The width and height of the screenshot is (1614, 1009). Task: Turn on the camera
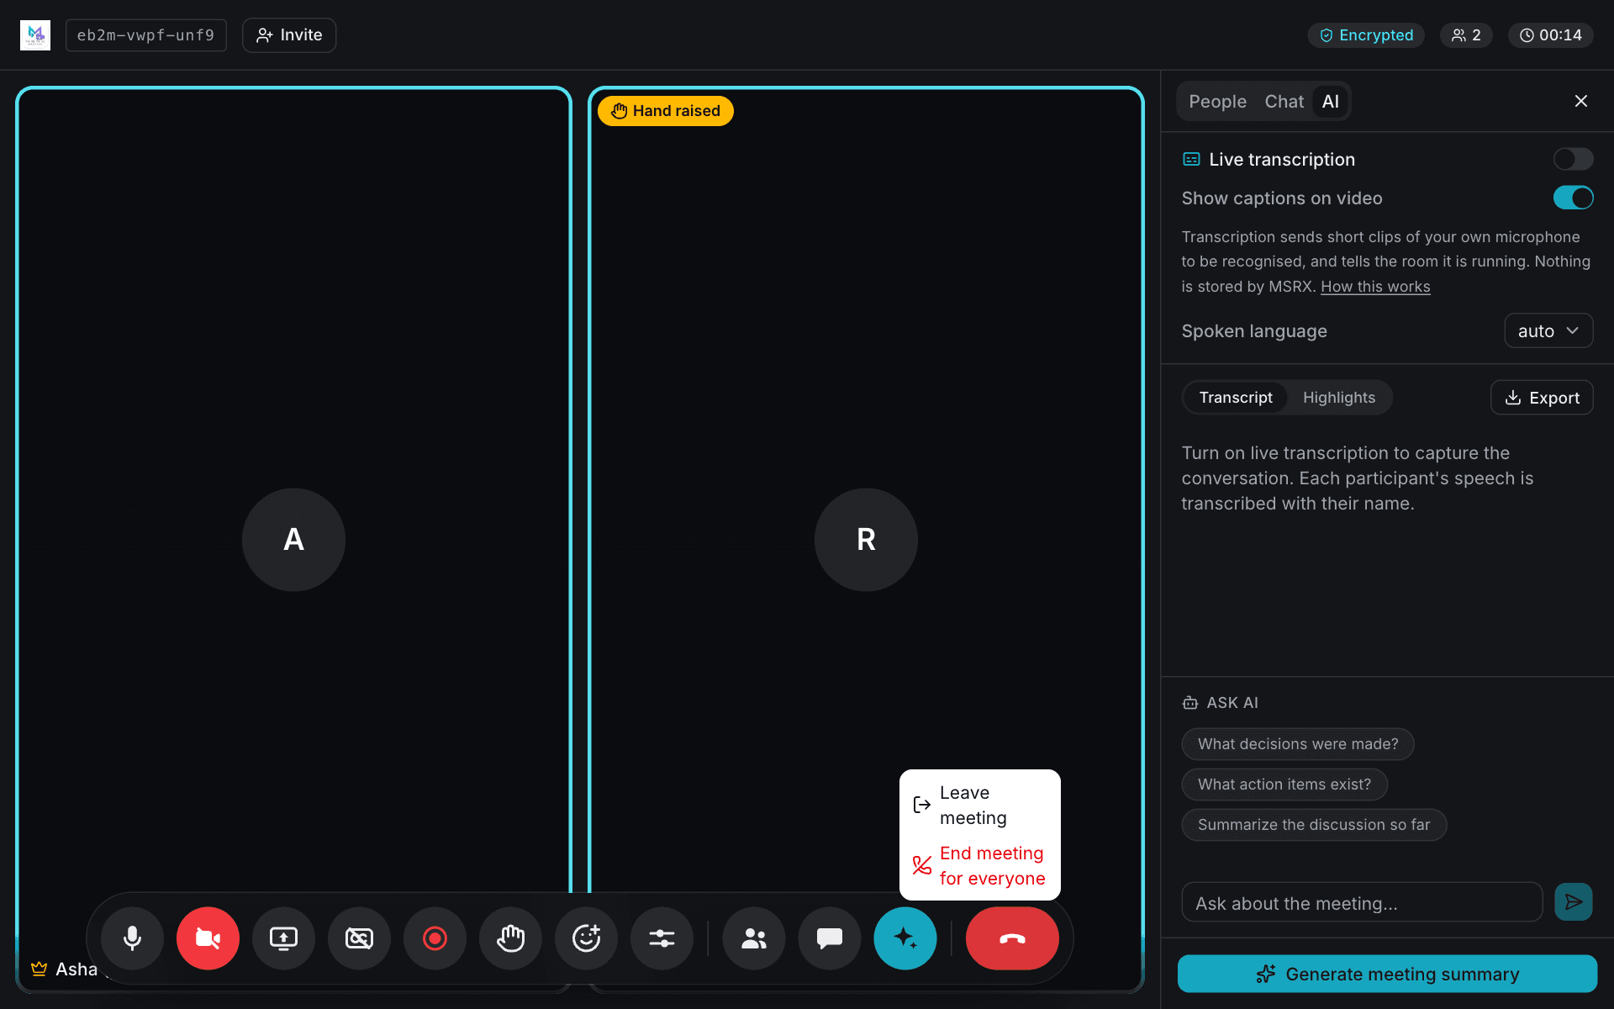click(208, 938)
